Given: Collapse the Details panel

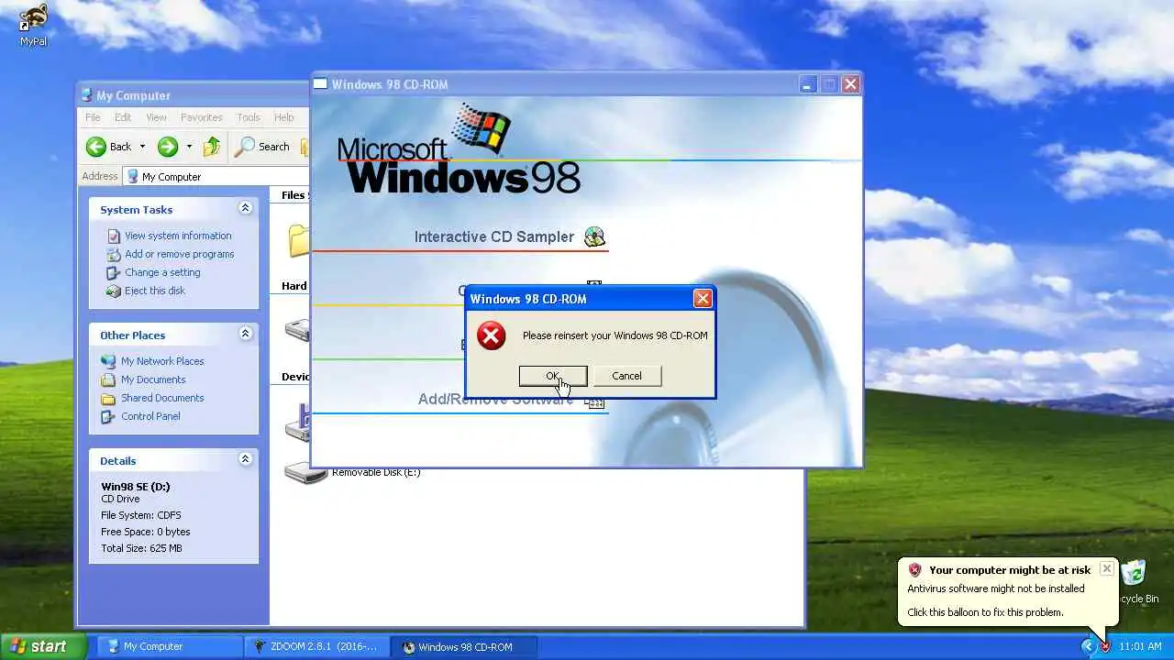Looking at the screenshot, I should click(245, 459).
